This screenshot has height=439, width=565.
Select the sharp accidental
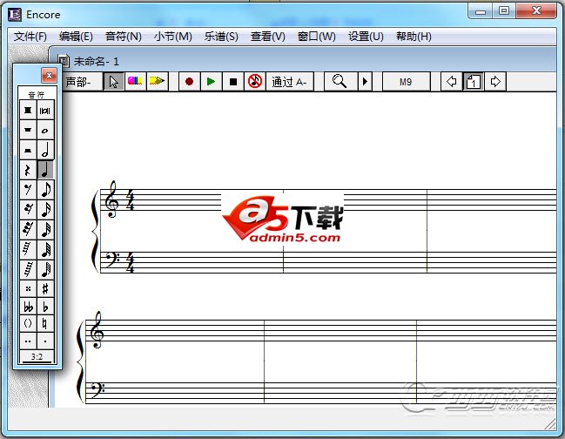click(x=45, y=288)
